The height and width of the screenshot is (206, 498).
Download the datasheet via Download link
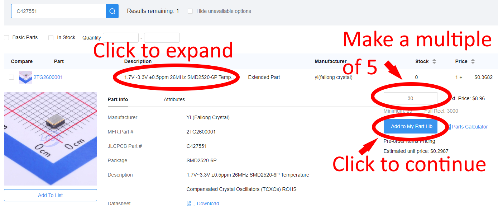[208, 203]
